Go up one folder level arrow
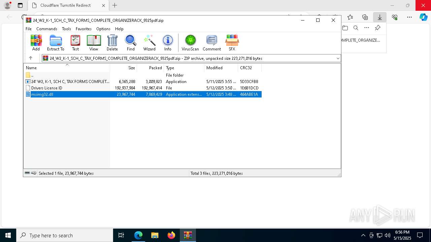The height and width of the screenshot is (242, 431). (x=31, y=58)
